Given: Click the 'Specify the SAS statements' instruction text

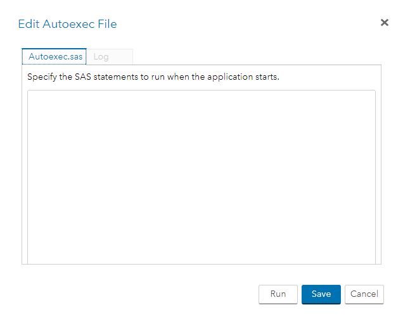Looking at the screenshot, I should tap(153, 77).
